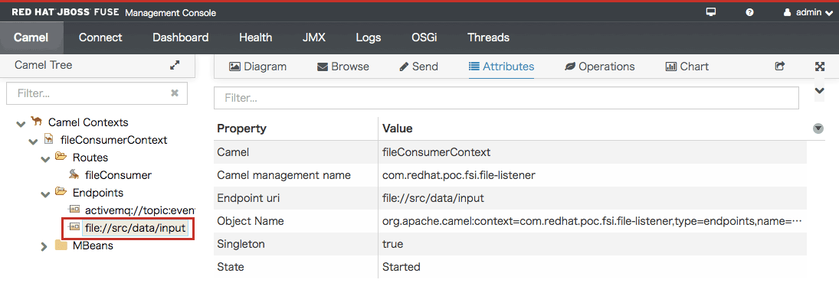Image resolution: width=839 pixels, height=283 pixels.
Task: Switch to the Operations view
Action: point(600,67)
